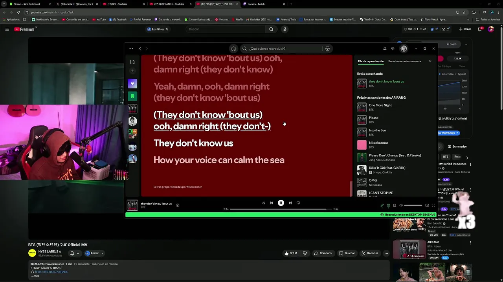Open Spotify friend activity icon
This screenshot has width=503, height=282.
pos(393,49)
